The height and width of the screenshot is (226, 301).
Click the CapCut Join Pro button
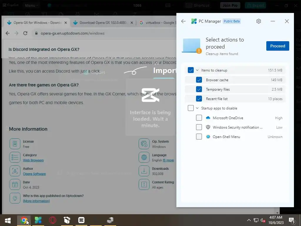point(230,5)
